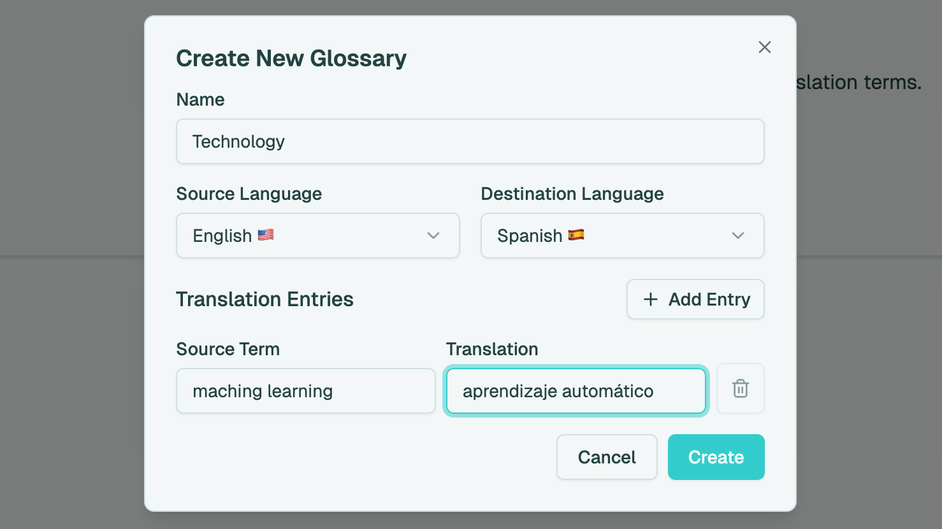
Task: Open the Destination Language dropdown
Action: point(622,236)
